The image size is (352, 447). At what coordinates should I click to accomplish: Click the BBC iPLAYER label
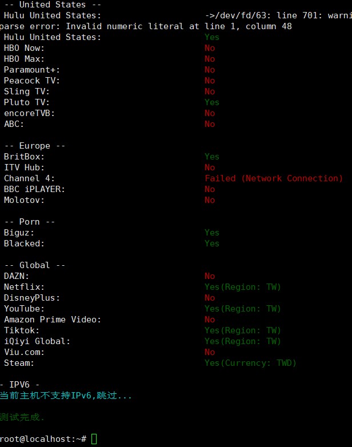point(34,189)
